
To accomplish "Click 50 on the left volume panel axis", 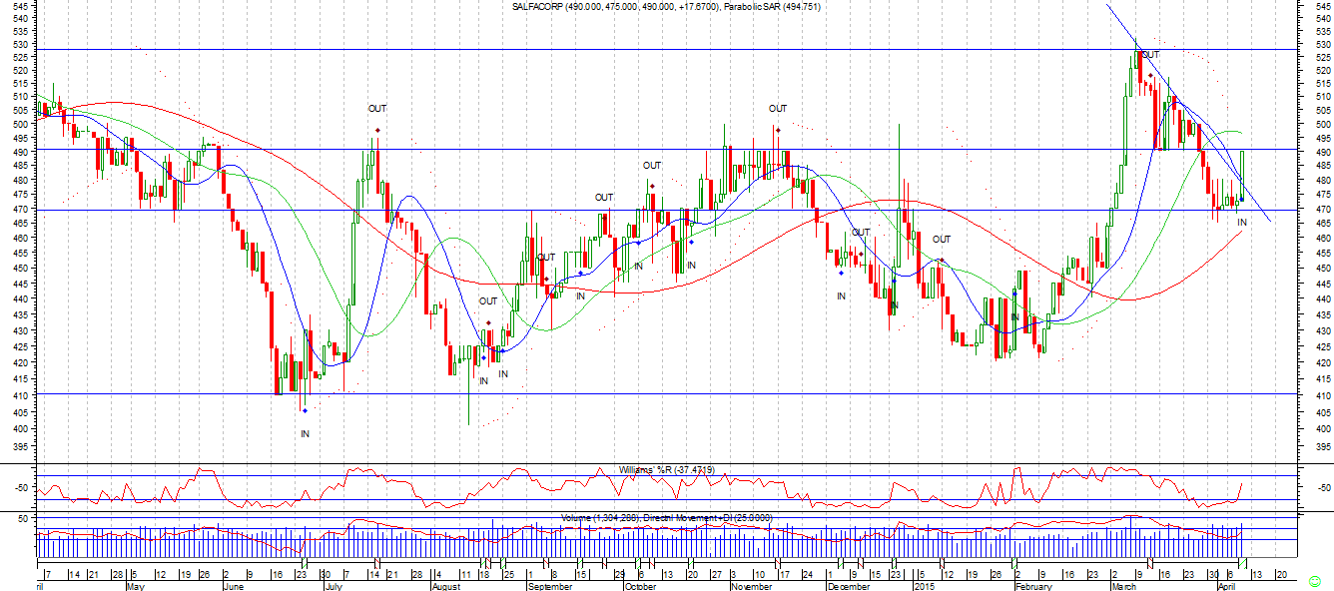I will click(x=22, y=518).
